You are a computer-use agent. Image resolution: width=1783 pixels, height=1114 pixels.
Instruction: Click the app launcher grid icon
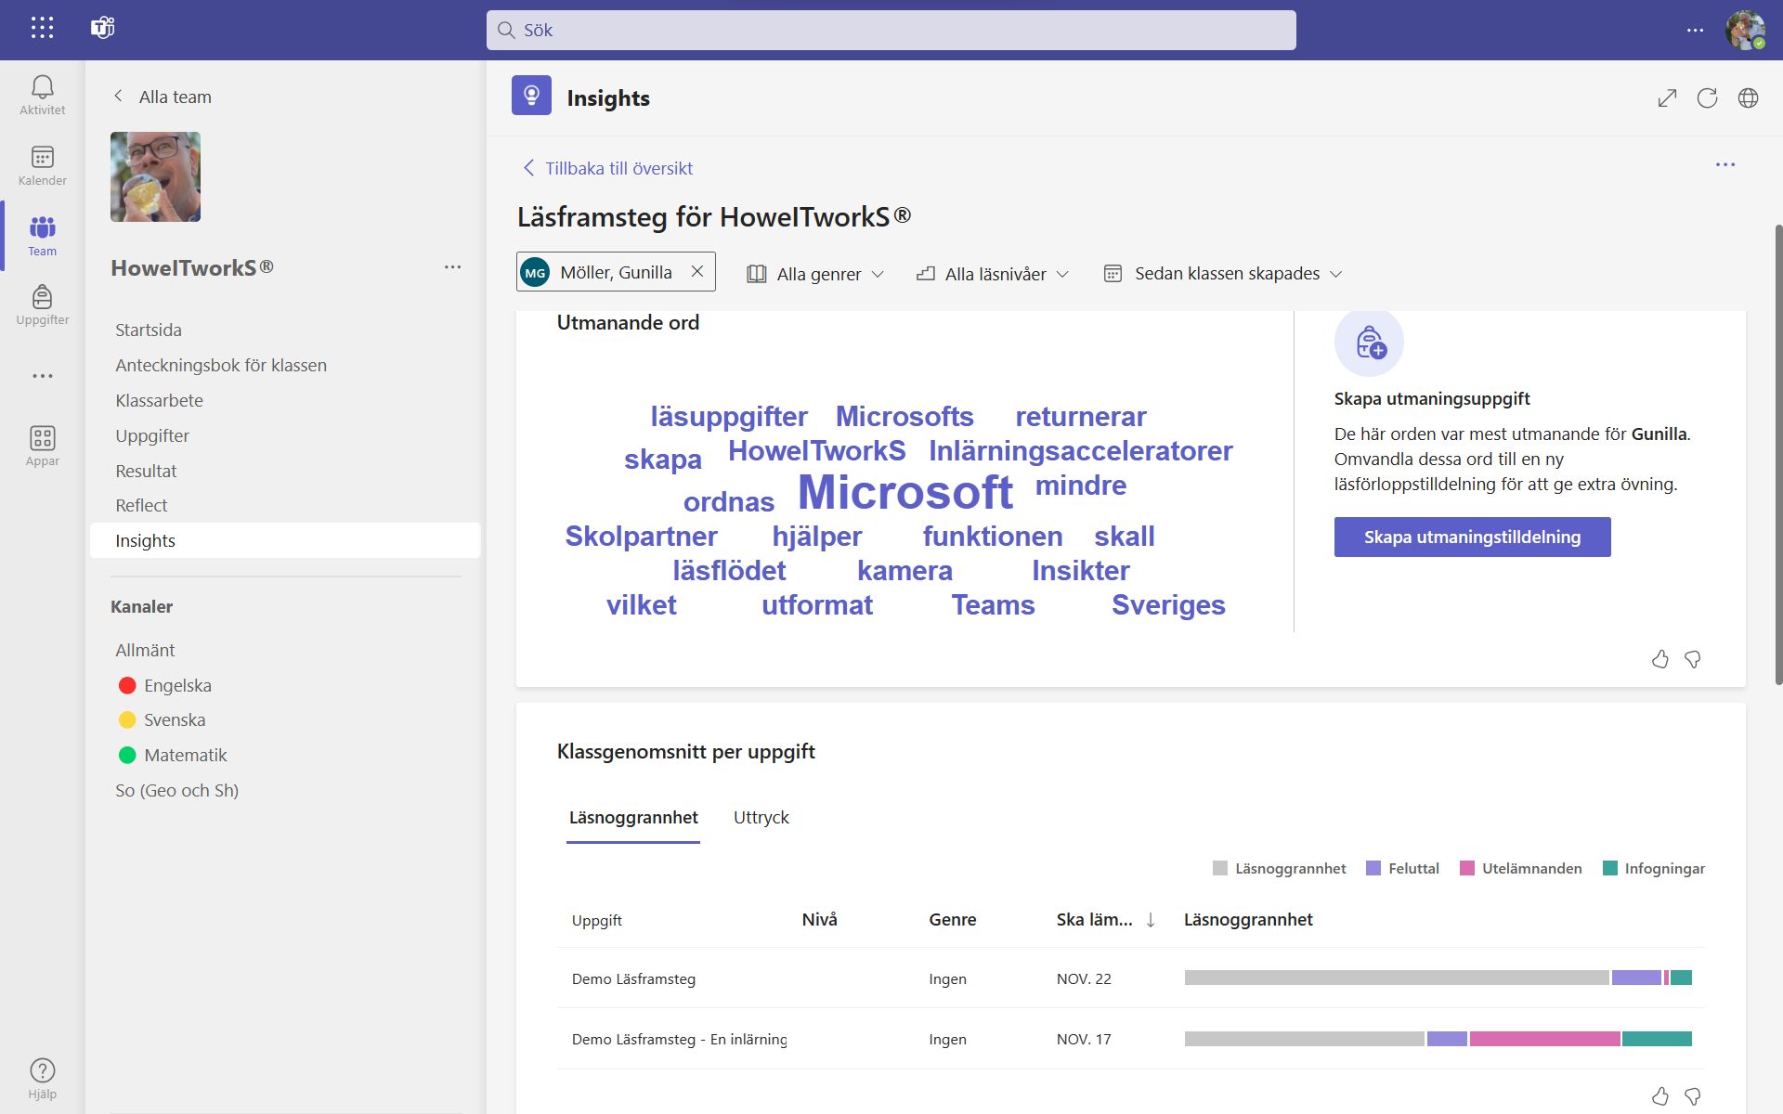42,28
